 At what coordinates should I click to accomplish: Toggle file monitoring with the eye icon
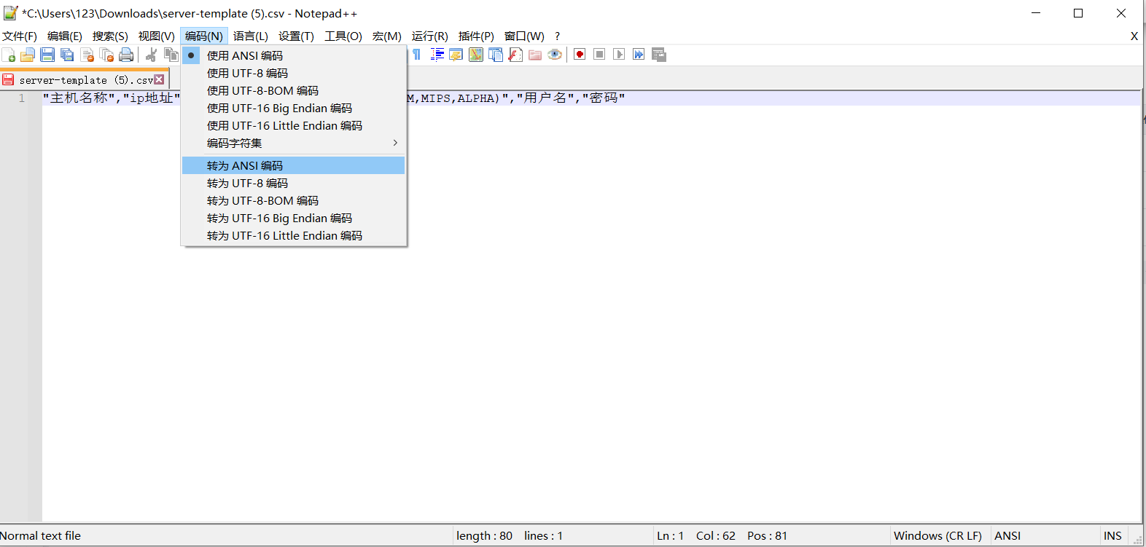click(x=555, y=55)
